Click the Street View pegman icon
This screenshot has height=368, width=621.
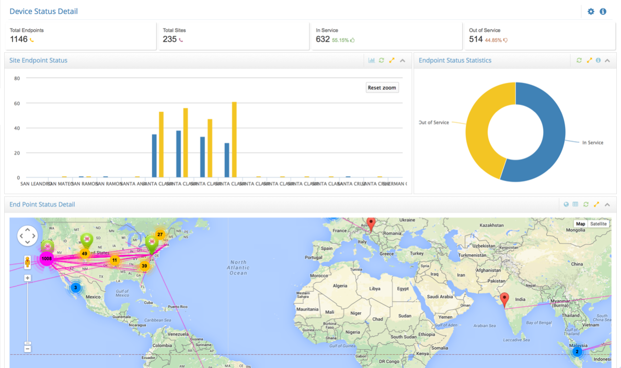tap(27, 262)
